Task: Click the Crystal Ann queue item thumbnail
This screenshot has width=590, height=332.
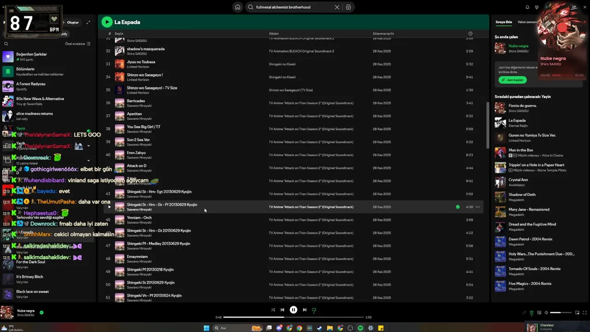Action: (500, 182)
